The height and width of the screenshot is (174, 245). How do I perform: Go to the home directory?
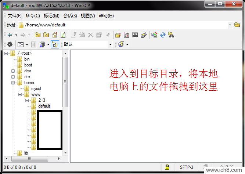(x=55, y=35)
